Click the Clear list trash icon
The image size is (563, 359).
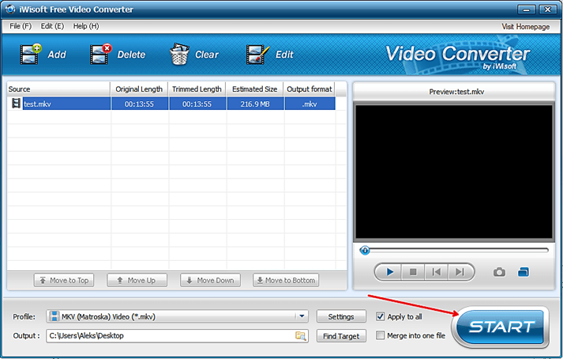click(179, 55)
